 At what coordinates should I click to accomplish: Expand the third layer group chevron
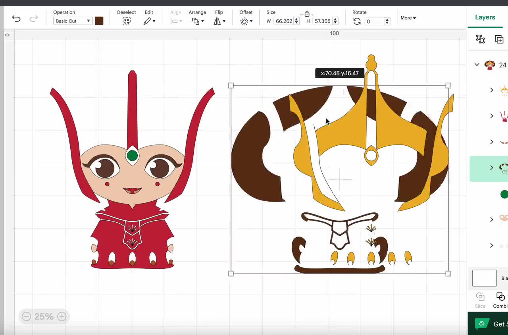[492, 142]
